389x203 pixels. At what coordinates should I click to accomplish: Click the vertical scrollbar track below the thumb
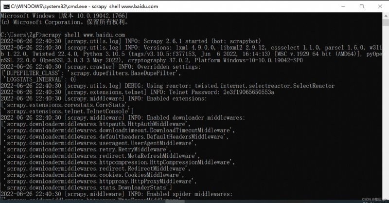(386, 112)
